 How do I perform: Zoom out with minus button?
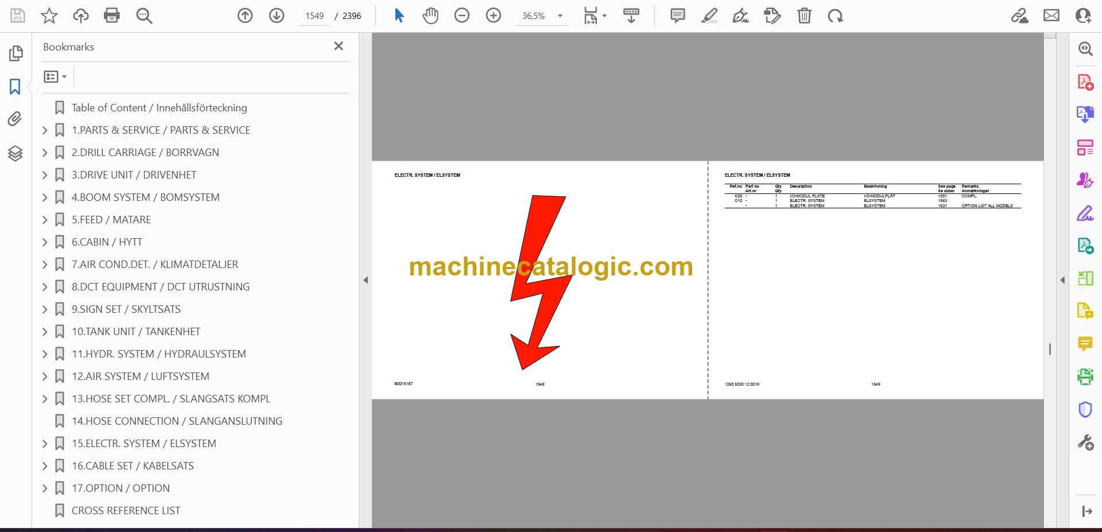[462, 15]
